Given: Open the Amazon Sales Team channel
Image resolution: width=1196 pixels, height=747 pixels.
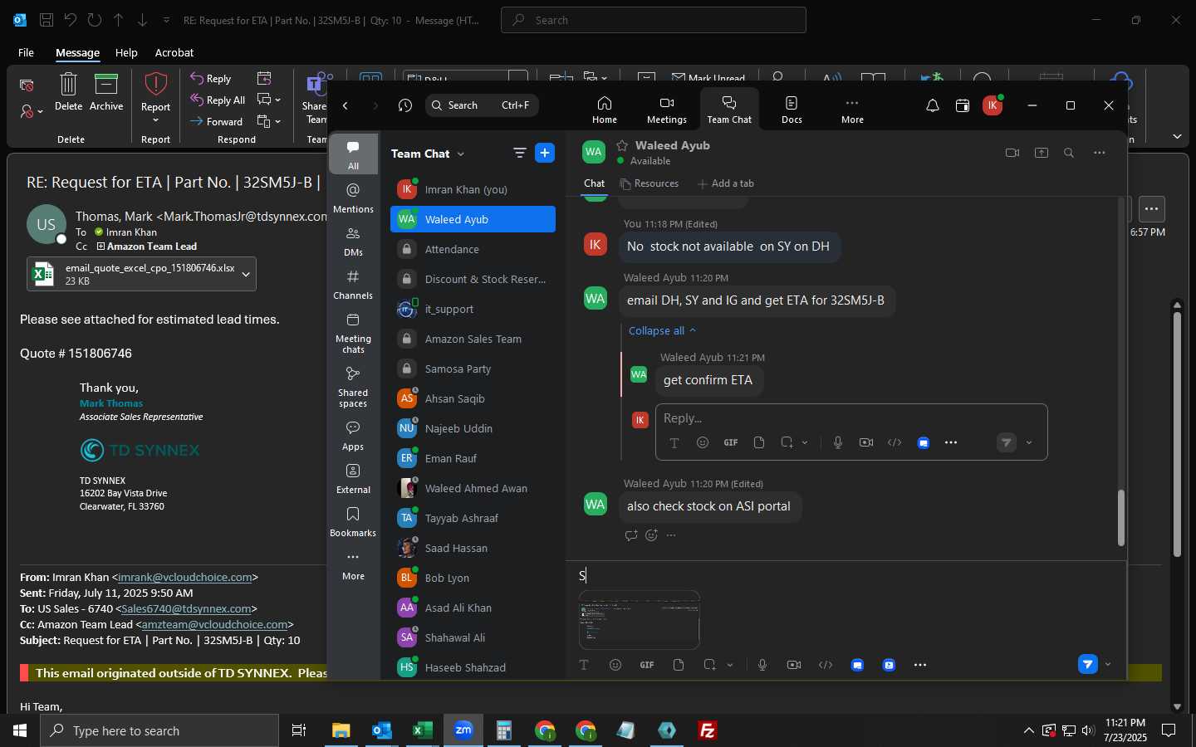Looking at the screenshot, I should tap(473, 339).
